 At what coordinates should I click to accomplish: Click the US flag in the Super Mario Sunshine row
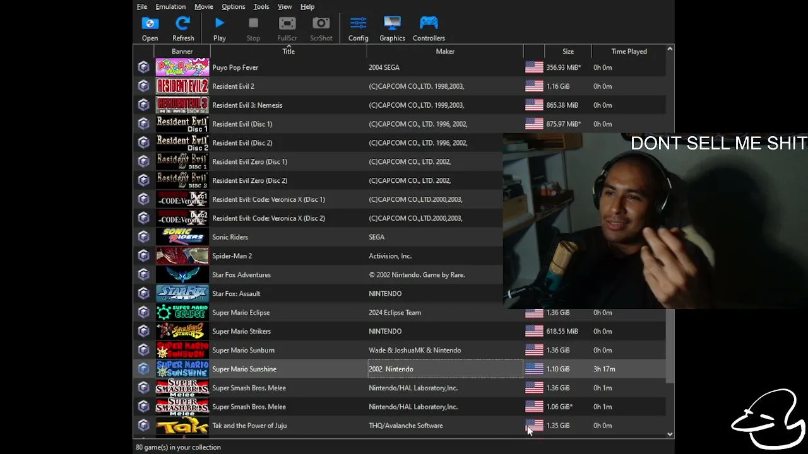[x=534, y=369]
